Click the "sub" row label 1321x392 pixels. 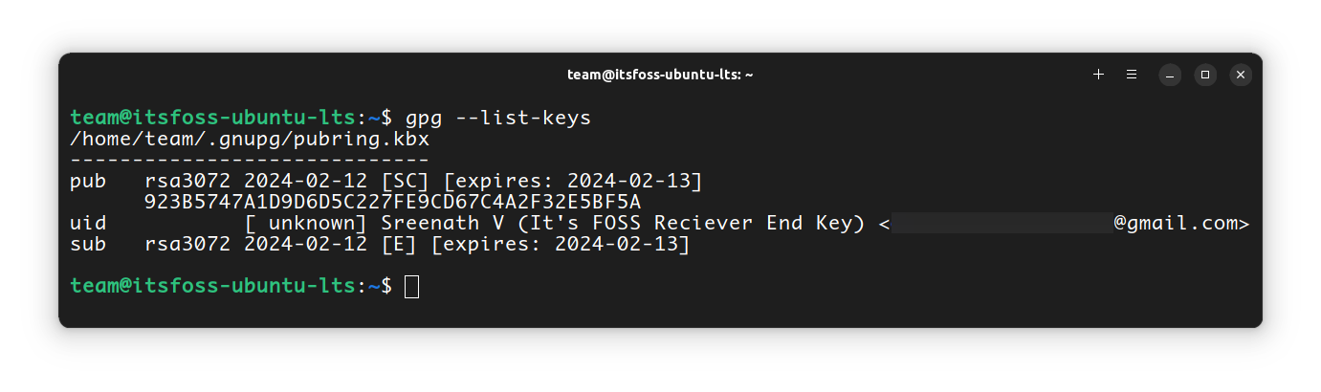(89, 245)
